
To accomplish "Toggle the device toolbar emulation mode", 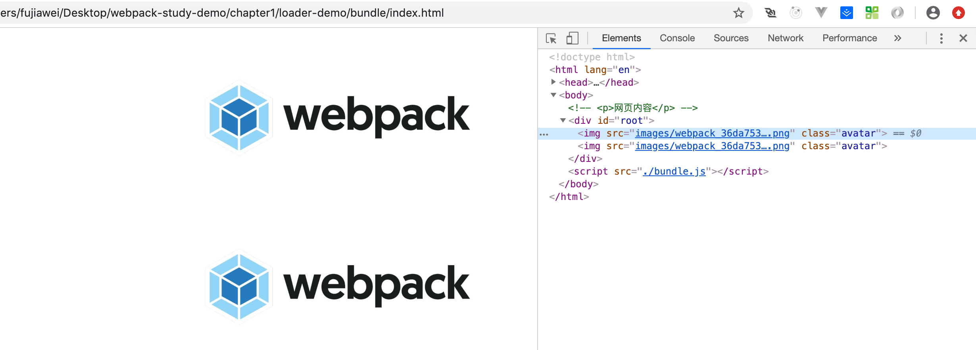I will pyautogui.click(x=572, y=38).
